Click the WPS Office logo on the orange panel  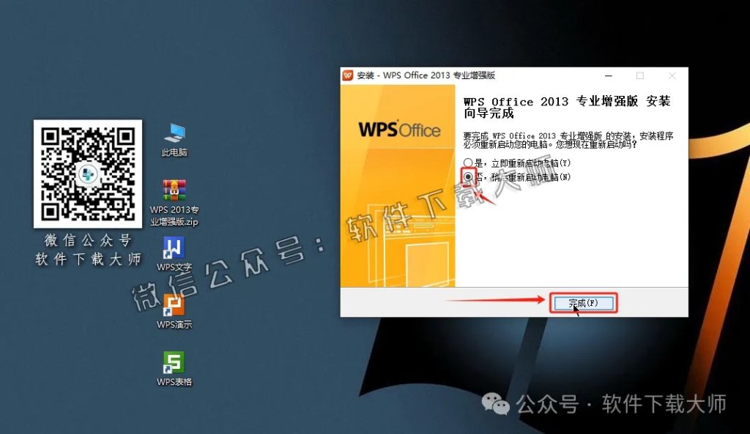coord(400,129)
